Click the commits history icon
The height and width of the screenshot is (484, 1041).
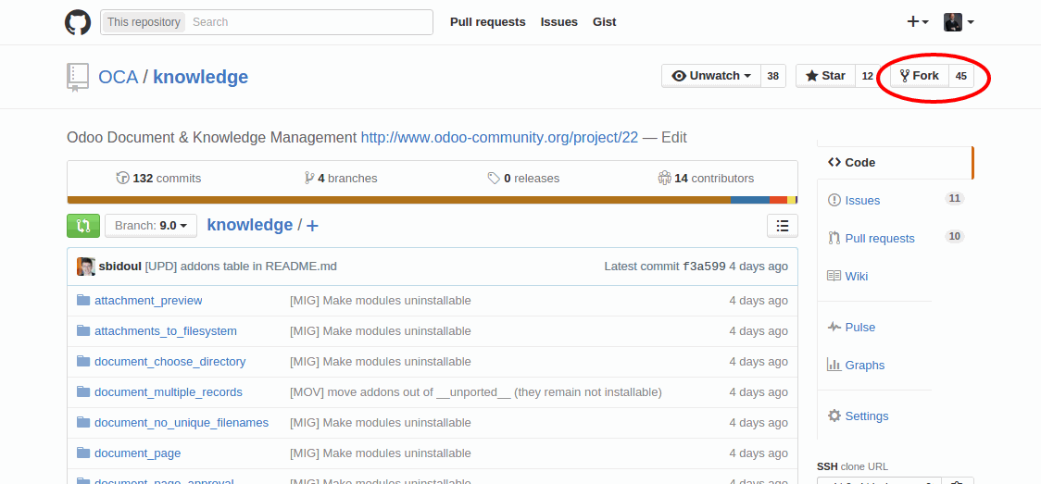[123, 178]
